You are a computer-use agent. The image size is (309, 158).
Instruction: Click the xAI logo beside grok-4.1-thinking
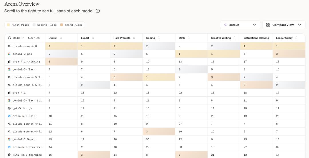point(9,62)
